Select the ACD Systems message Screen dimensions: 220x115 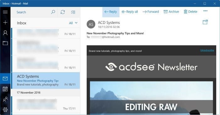click(46, 80)
